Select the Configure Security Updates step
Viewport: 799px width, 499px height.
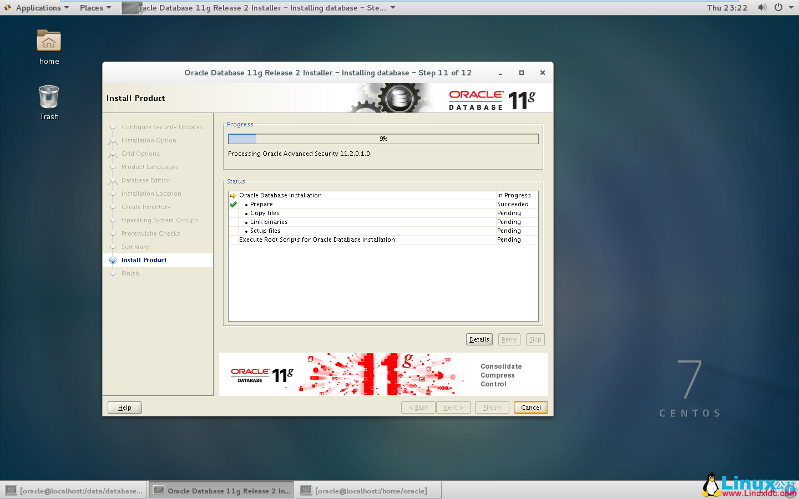pos(162,127)
